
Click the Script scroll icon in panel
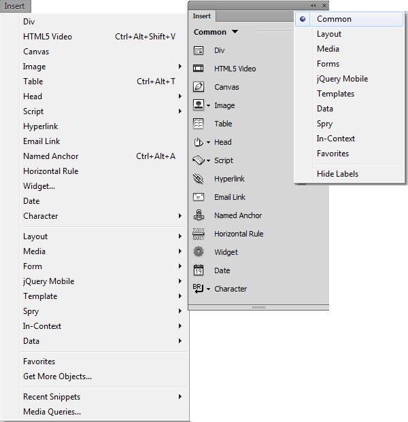[x=199, y=160]
